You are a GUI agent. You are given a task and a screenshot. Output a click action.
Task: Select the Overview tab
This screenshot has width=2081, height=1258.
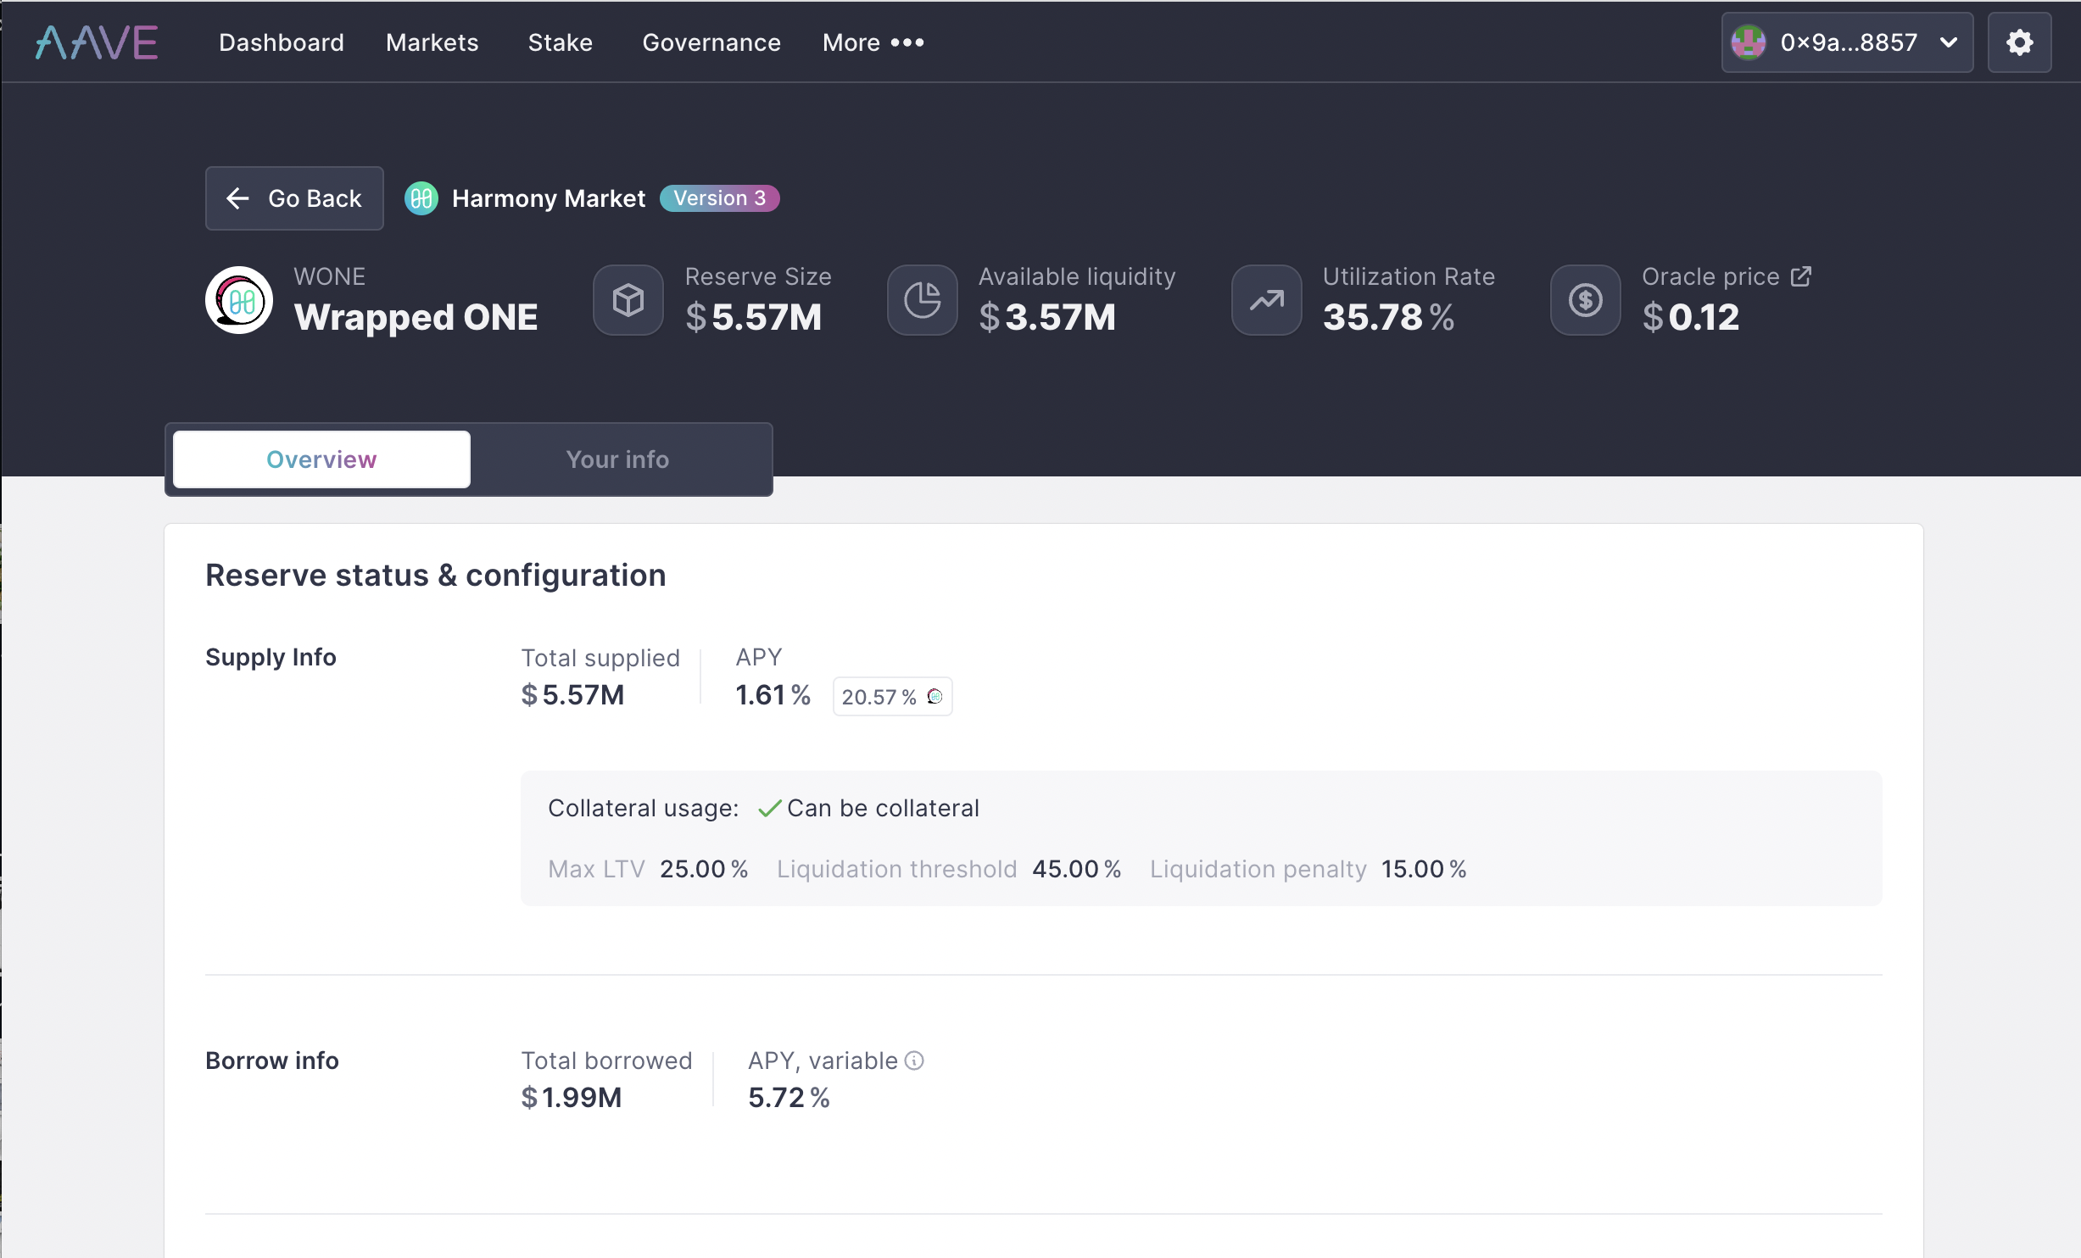(321, 459)
